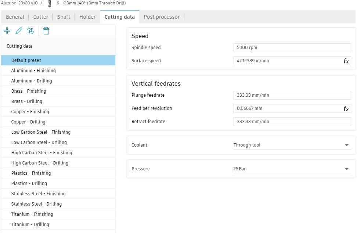Select Aluminum - Finishing preset

coord(58,71)
